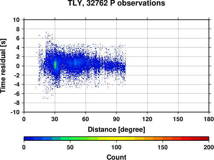Pick x-axis tick label "90"

(116, 119)
